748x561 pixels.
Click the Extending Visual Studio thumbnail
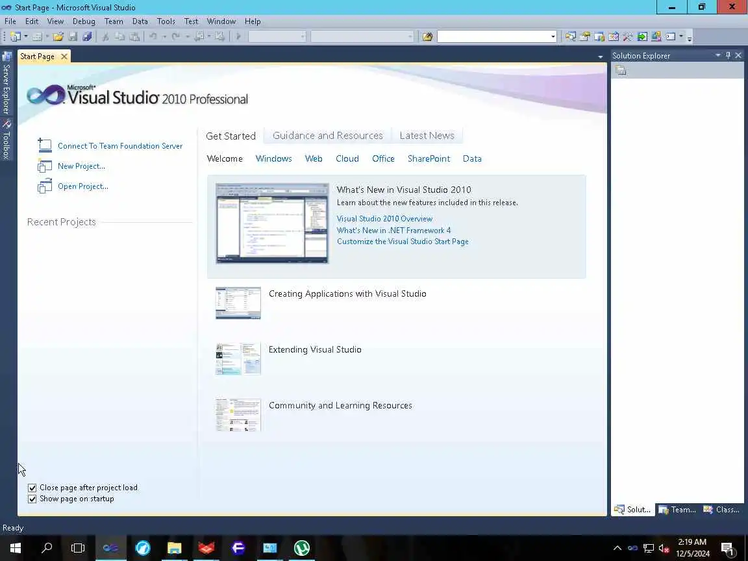238,358
